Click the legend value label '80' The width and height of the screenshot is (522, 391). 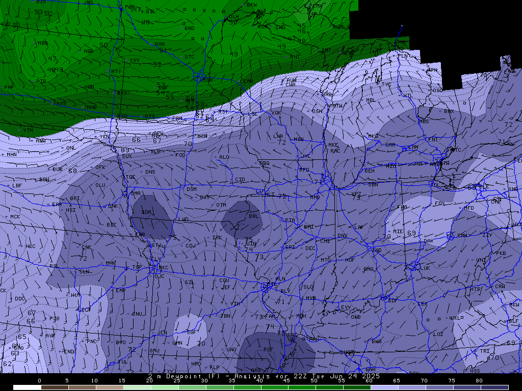coord(479,381)
